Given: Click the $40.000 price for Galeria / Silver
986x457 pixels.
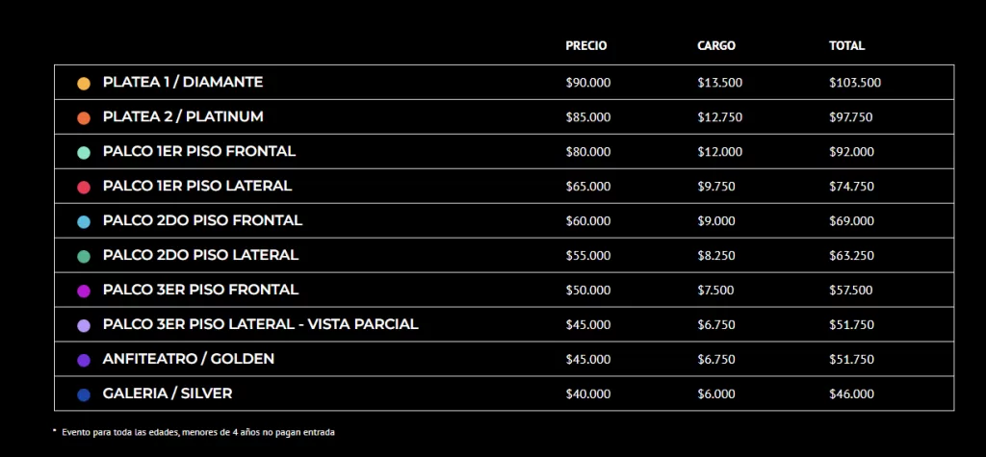Looking at the screenshot, I should tap(588, 394).
